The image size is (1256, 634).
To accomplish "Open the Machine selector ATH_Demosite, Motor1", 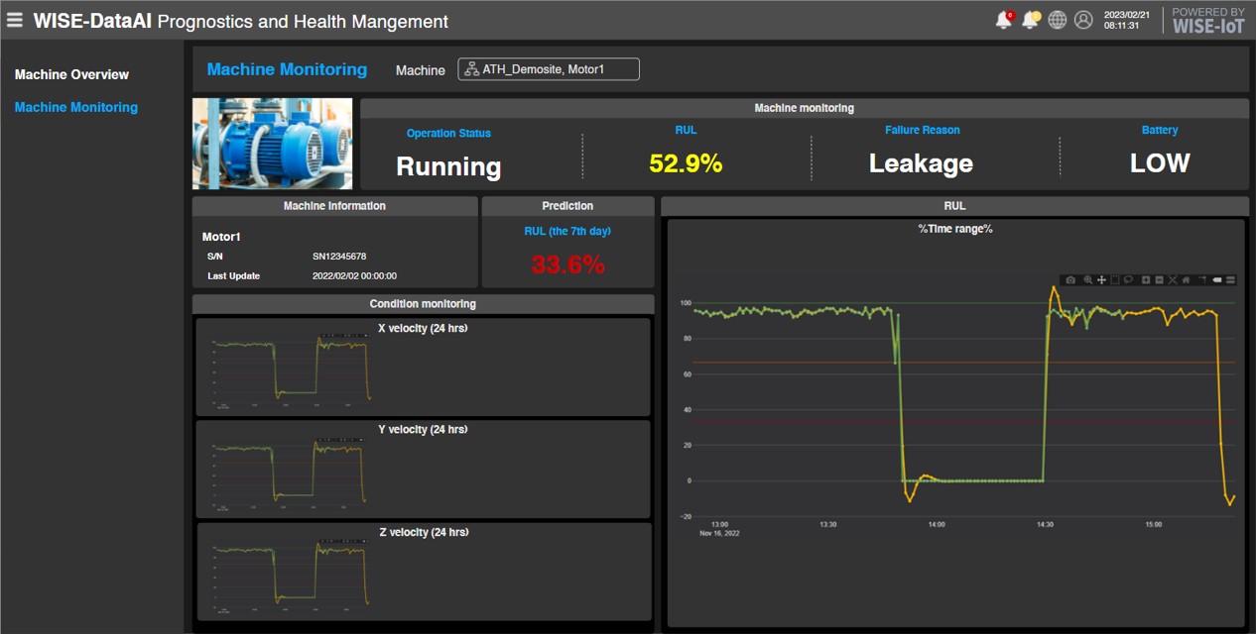I will click(549, 69).
